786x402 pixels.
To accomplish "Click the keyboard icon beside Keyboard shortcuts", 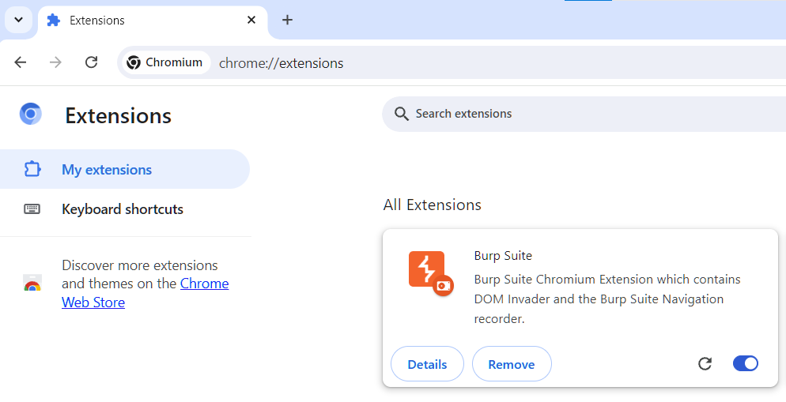I will tap(32, 209).
